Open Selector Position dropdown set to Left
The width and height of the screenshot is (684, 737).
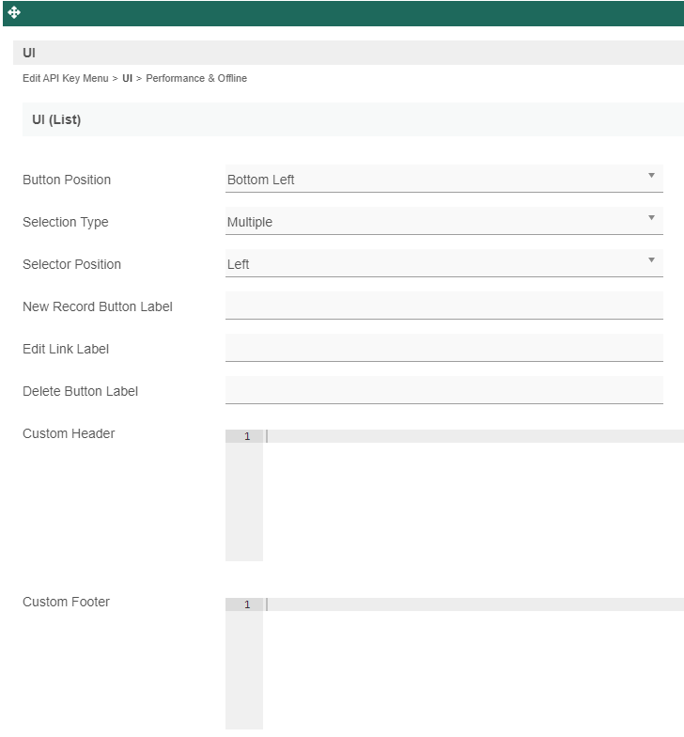(443, 263)
